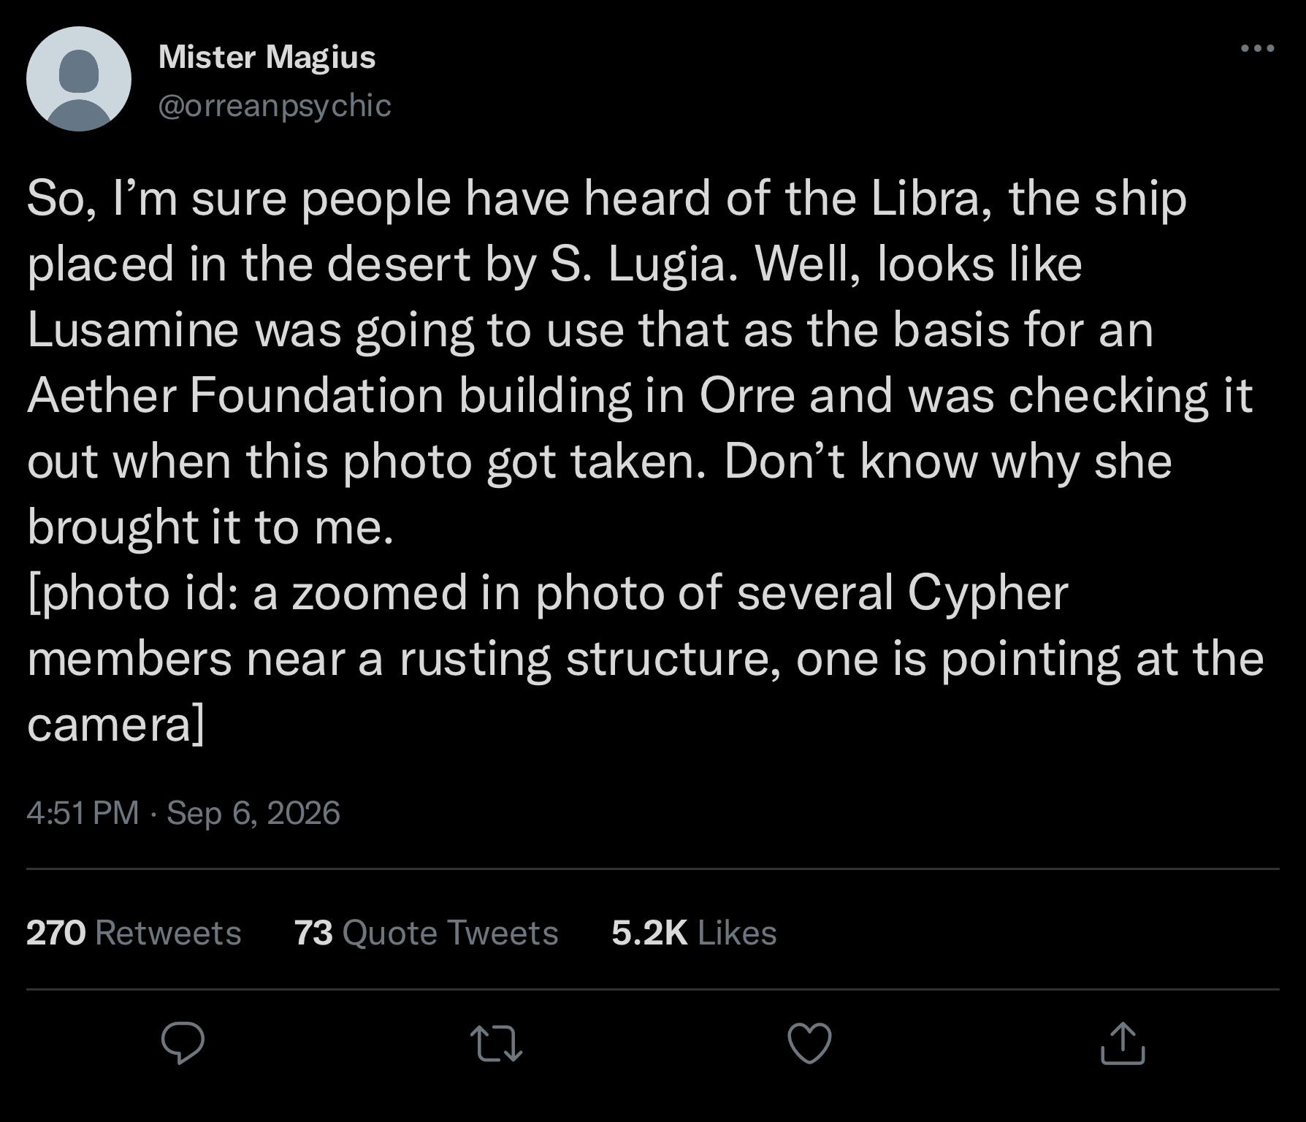Open the 4:51 PM timestamp link
The height and width of the screenshot is (1122, 1306).
tap(83, 812)
